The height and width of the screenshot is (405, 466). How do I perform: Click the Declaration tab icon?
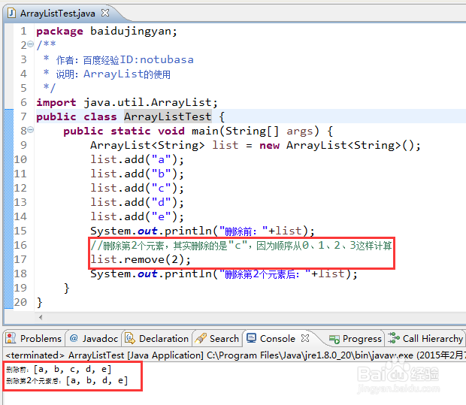(130, 338)
